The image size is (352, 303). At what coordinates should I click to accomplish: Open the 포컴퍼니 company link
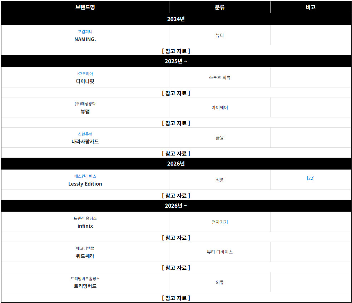pos(85,32)
